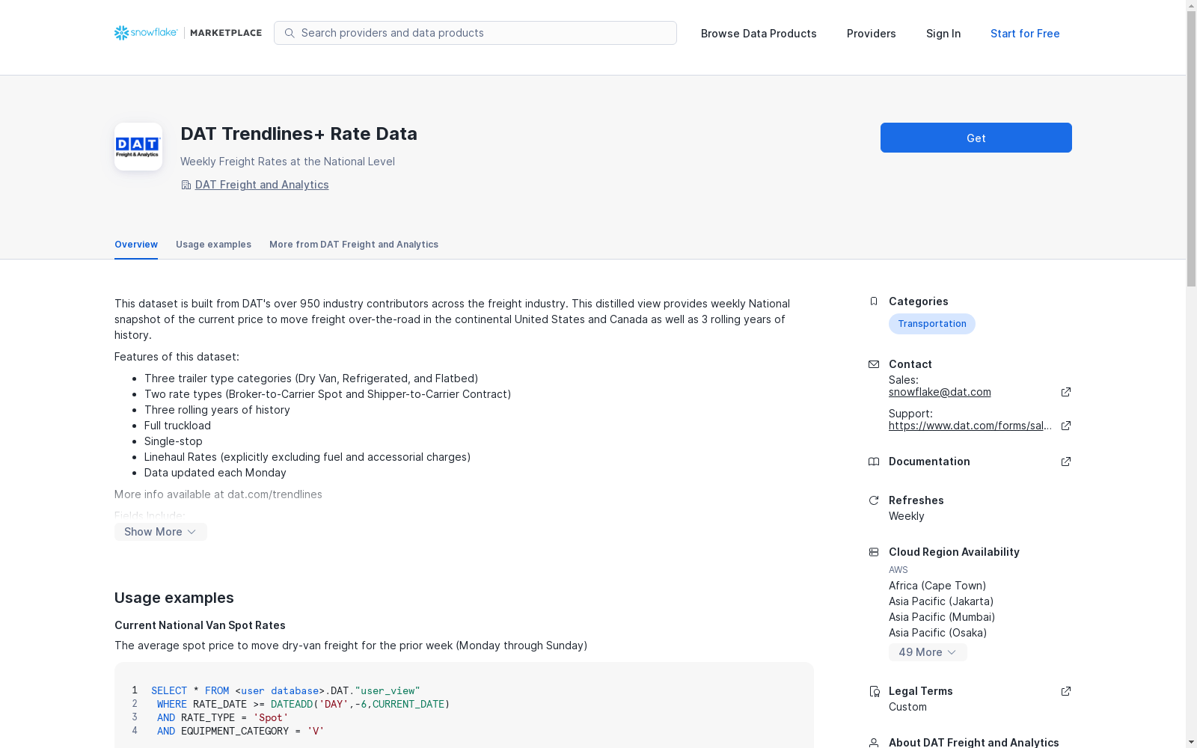Click the "AWS" cloud provider label

click(x=898, y=570)
